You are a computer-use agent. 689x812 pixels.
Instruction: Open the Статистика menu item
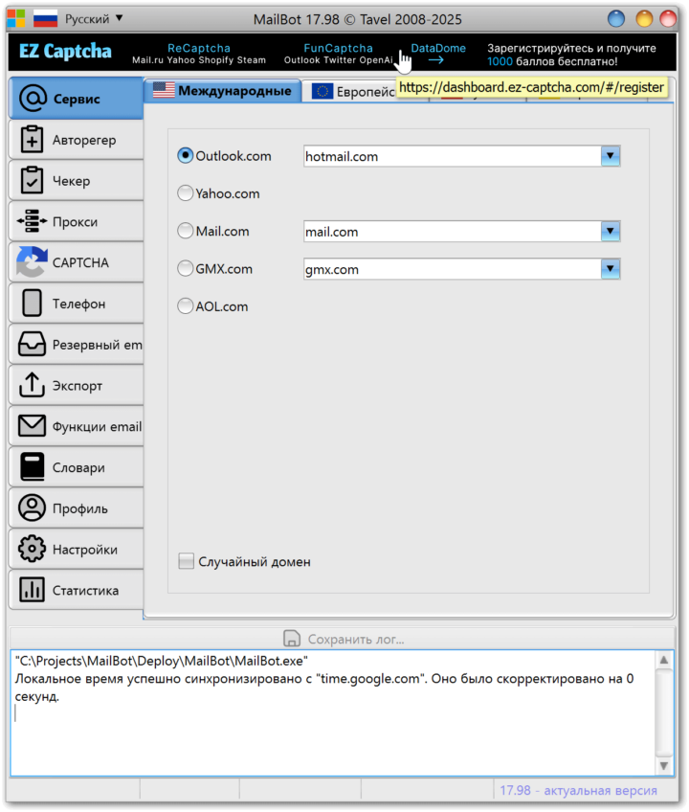point(77,589)
